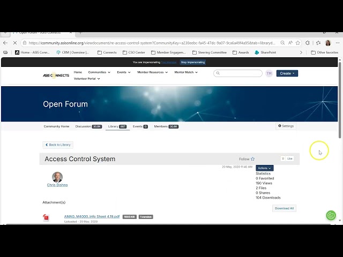Click Download All attachments
The width and height of the screenshot is (343, 257).
click(x=284, y=208)
